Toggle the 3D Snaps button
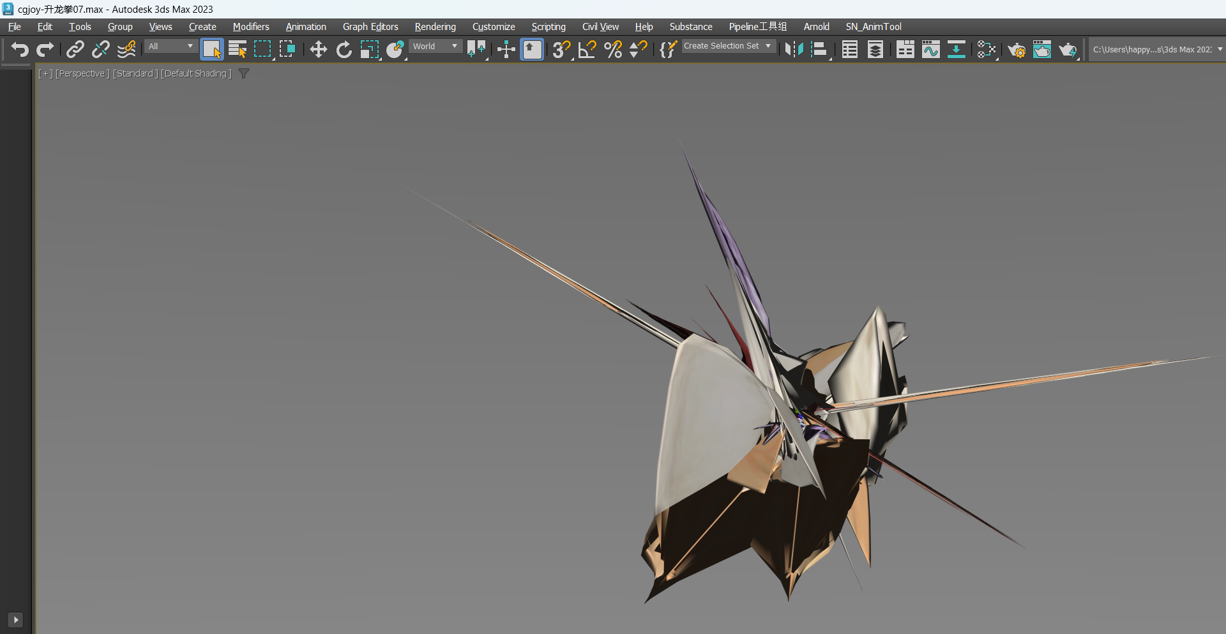Viewport: 1226px width, 634px height. [561, 49]
